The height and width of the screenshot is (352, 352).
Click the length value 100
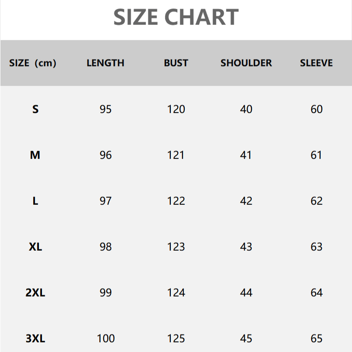pyautogui.click(x=106, y=338)
